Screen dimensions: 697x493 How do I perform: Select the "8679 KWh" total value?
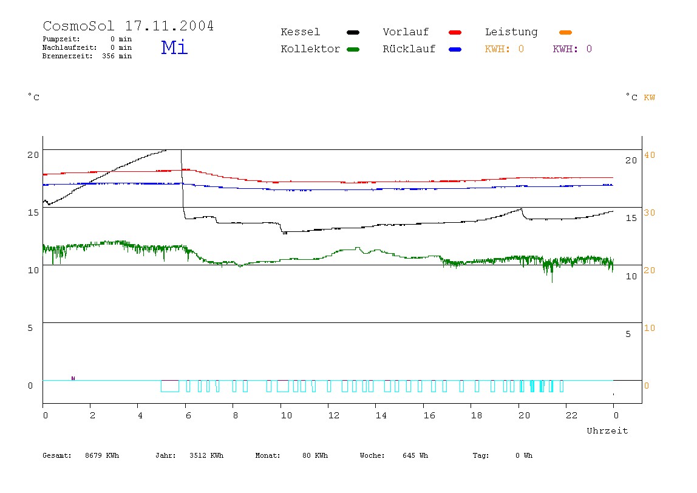(x=102, y=455)
